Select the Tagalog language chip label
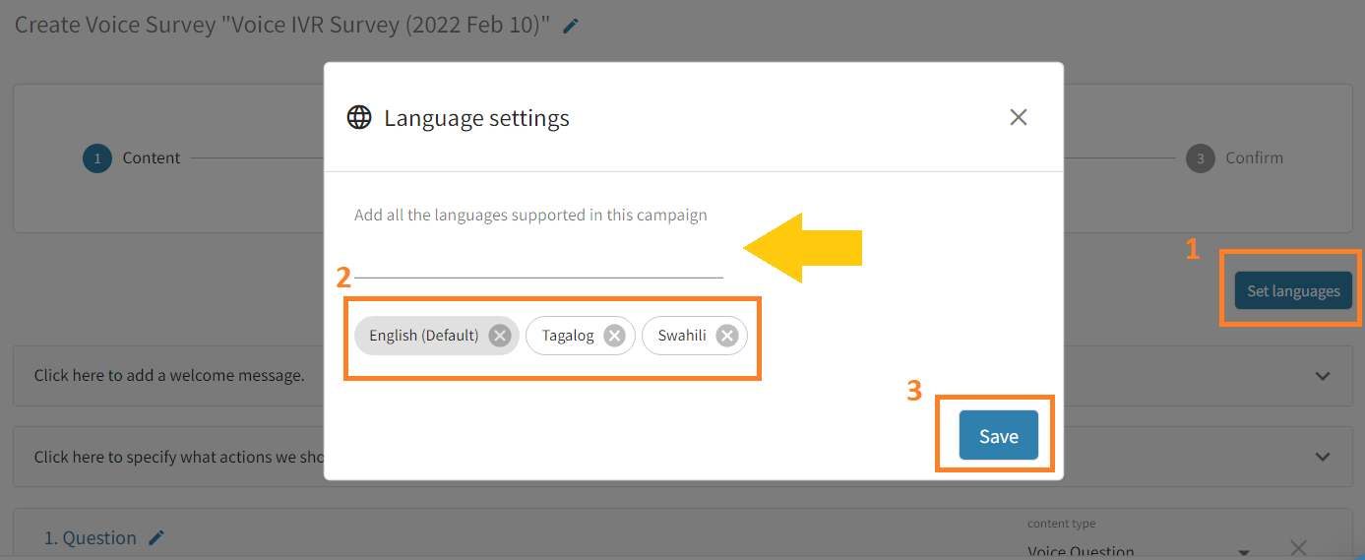The height and width of the screenshot is (560, 1365). [568, 336]
